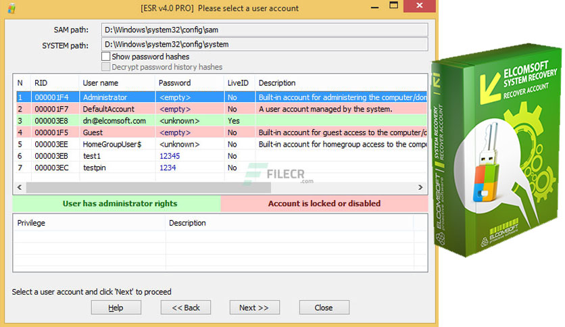Click the LiveID Yes value

pyautogui.click(x=233, y=121)
